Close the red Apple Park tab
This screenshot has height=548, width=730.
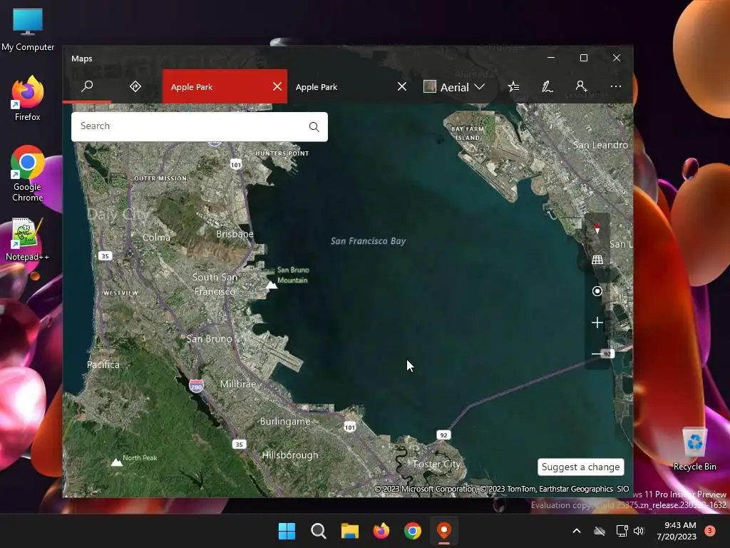(277, 86)
